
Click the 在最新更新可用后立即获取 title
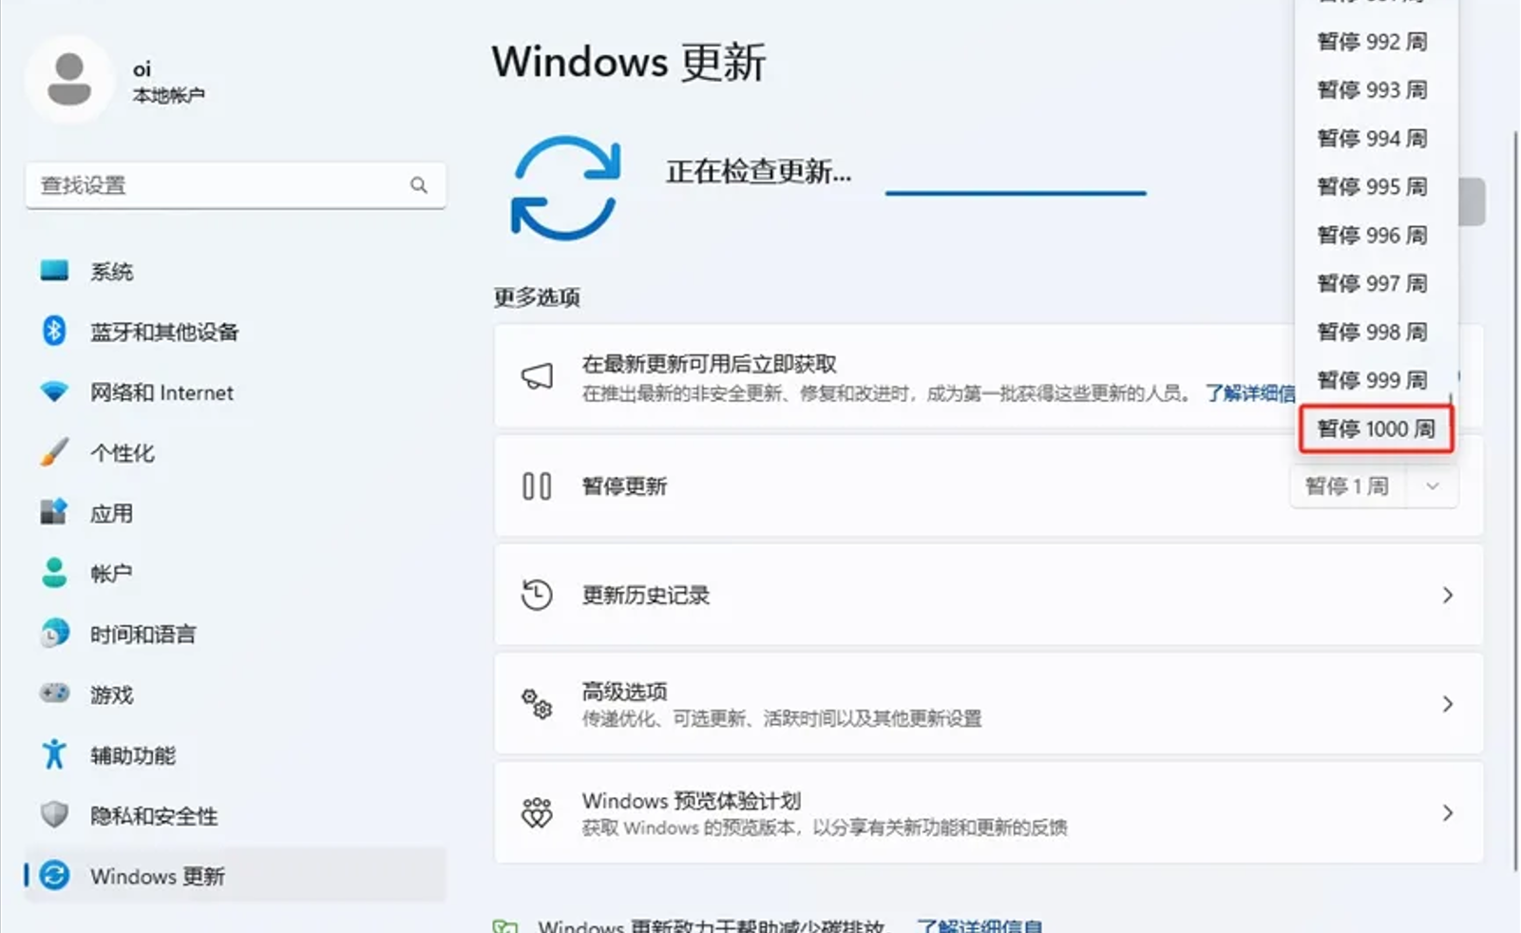(x=710, y=364)
